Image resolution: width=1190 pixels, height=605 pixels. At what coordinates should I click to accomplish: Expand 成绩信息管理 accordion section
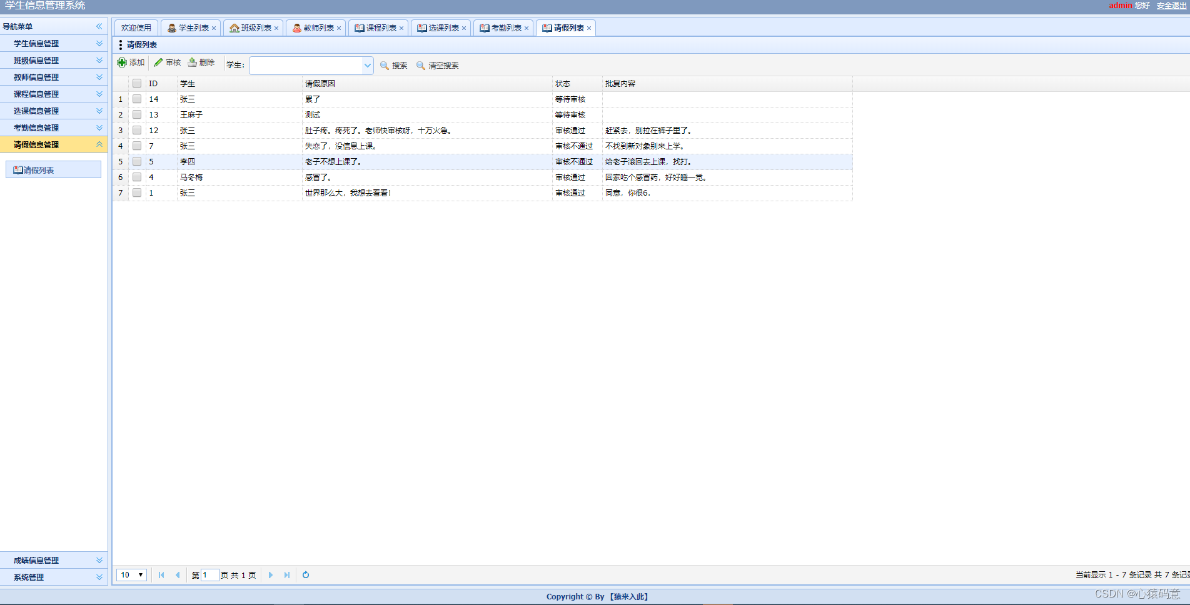[x=54, y=560]
